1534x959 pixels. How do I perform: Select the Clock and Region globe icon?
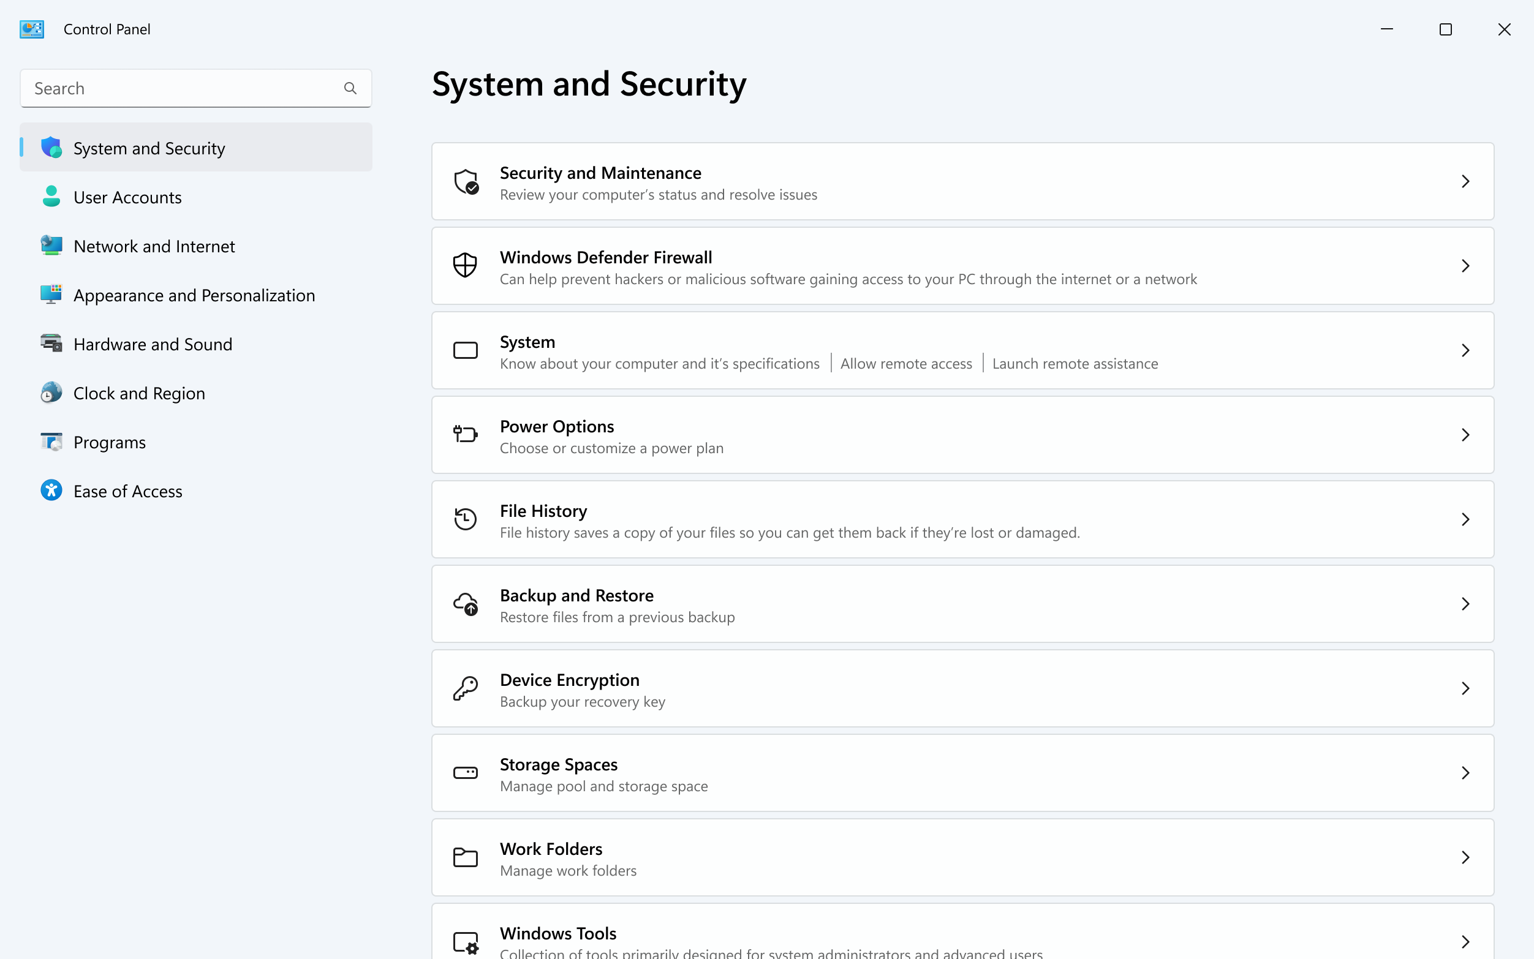[51, 393]
